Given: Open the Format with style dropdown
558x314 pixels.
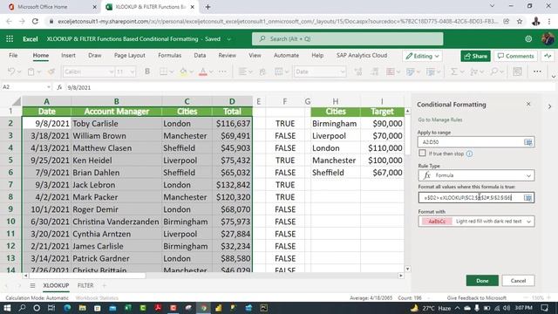Looking at the screenshot, I should (476, 222).
